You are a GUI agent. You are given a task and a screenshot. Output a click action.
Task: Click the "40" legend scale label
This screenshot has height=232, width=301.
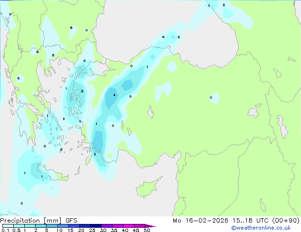pos(125,230)
